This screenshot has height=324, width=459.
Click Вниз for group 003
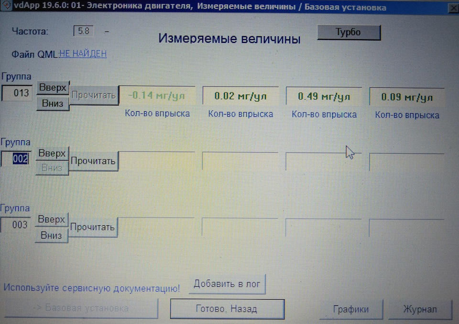pos(51,236)
